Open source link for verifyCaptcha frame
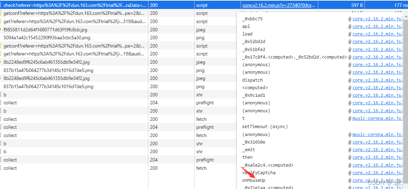Viewport: 408px width, 189px height. [377, 172]
